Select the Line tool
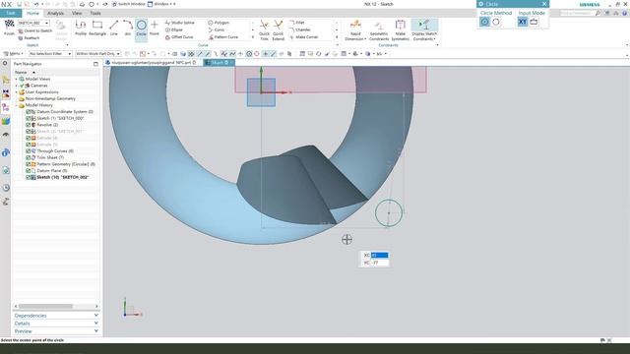Viewport: 630px width, 354px height. tap(114, 28)
